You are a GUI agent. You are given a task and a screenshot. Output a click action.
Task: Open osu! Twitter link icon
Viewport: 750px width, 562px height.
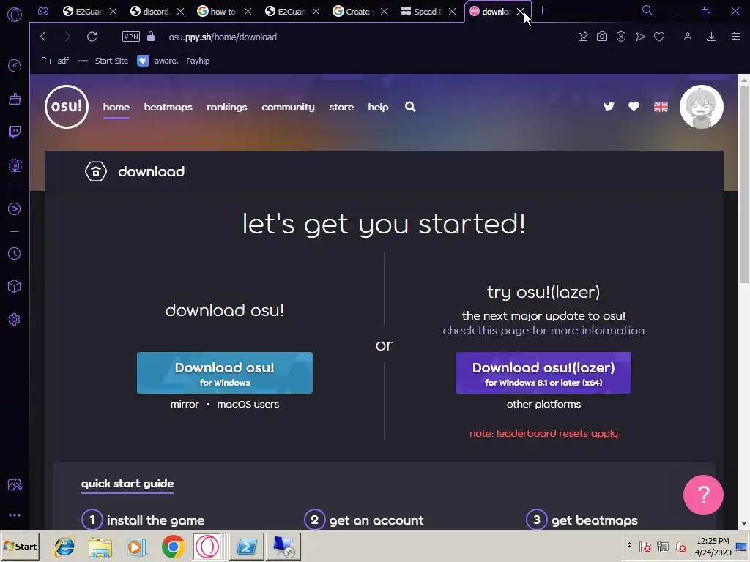click(609, 107)
